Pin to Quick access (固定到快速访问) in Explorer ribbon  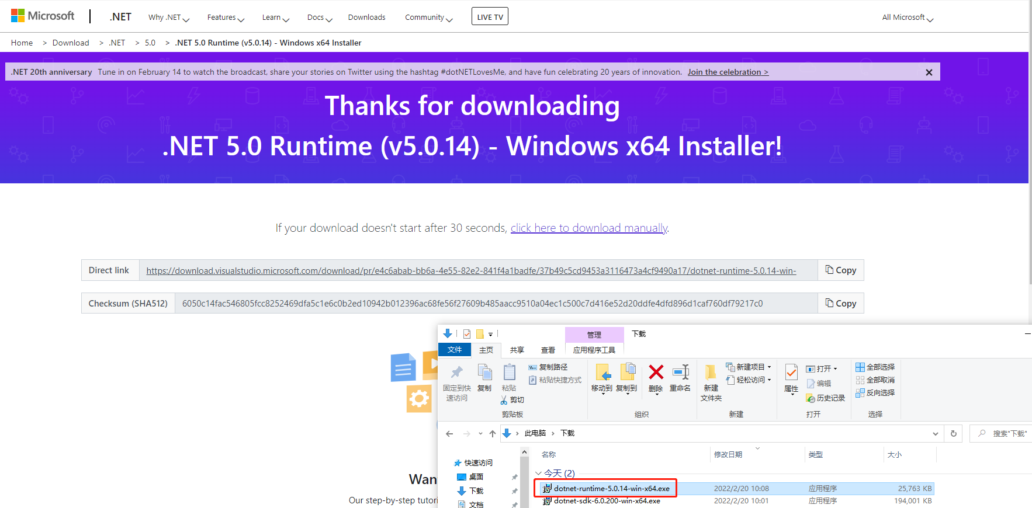click(x=457, y=382)
